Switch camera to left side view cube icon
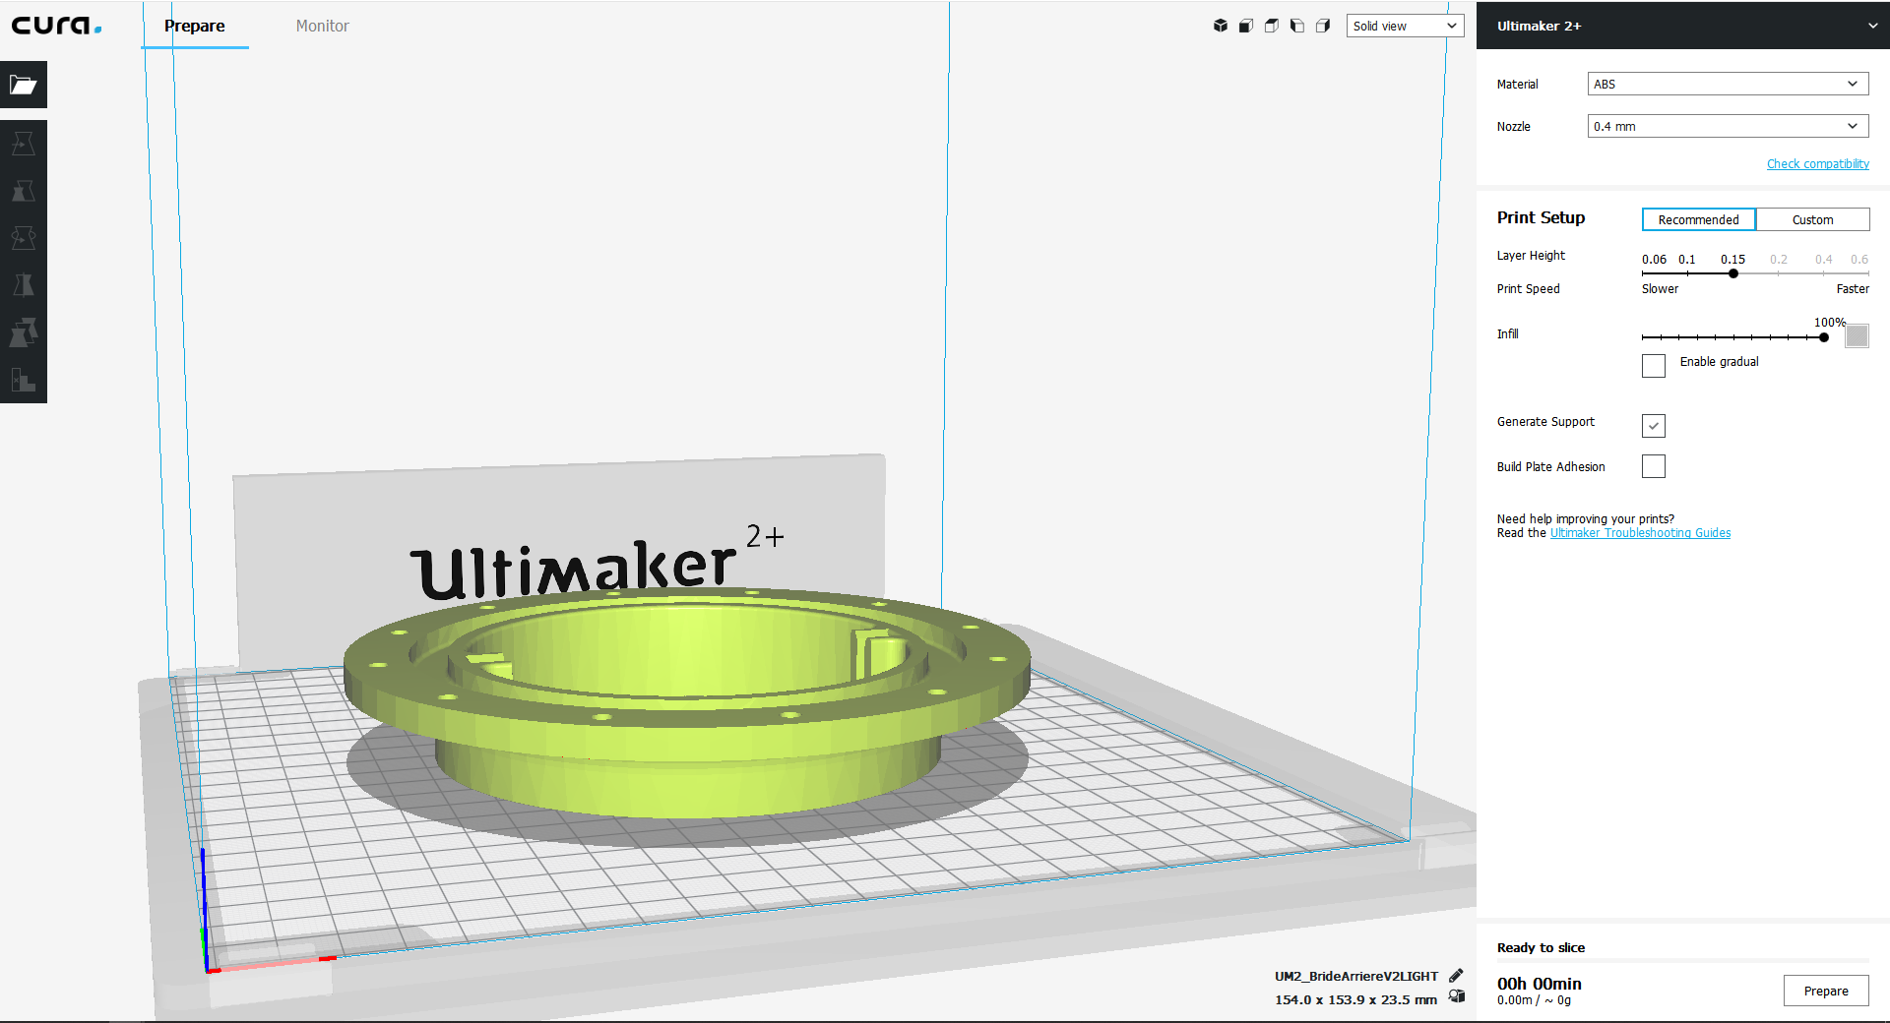The width and height of the screenshot is (1890, 1023). tap(1297, 26)
